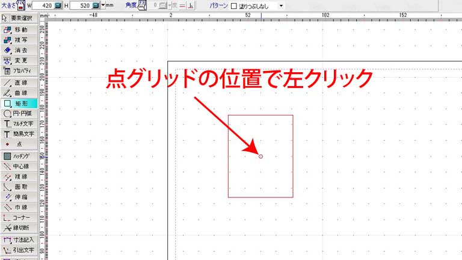
Task: Select the 矩形 rectangle tool
Action: pyautogui.click(x=19, y=104)
